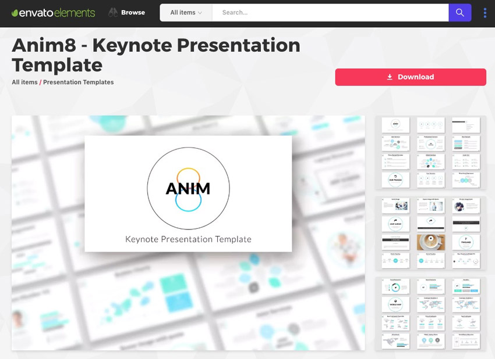495x359 pixels.
Task: Focus the Search input field
Action: pyautogui.click(x=330, y=13)
